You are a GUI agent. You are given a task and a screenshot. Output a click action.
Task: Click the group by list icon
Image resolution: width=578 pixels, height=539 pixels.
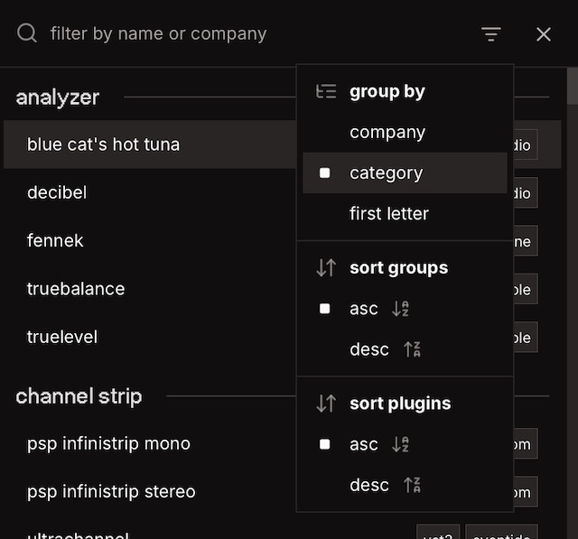coord(326,91)
